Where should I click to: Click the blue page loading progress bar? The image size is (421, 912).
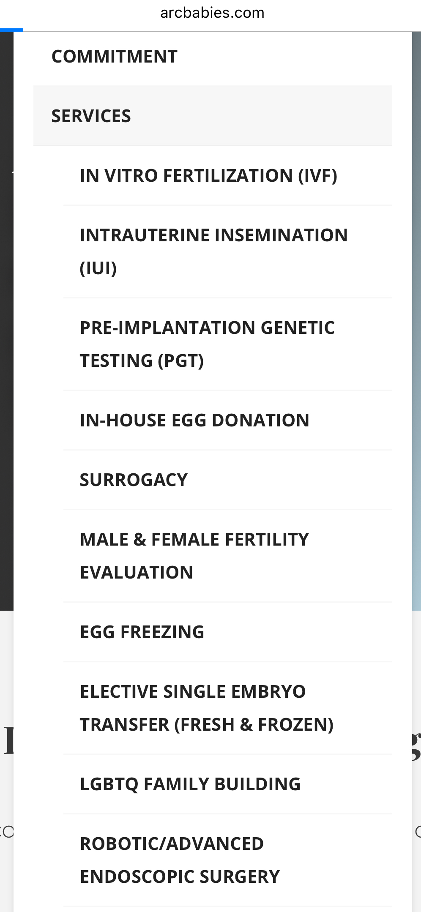[11, 30]
